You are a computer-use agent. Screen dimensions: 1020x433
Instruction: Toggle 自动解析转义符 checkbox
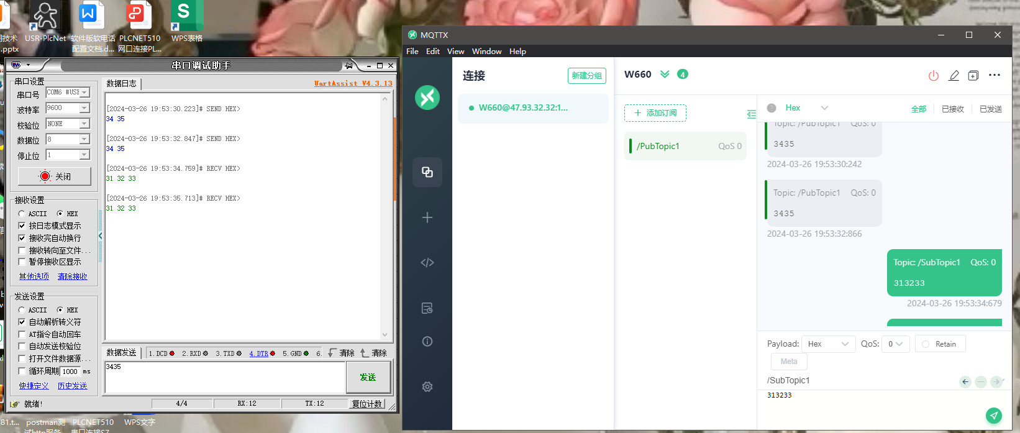(x=22, y=322)
